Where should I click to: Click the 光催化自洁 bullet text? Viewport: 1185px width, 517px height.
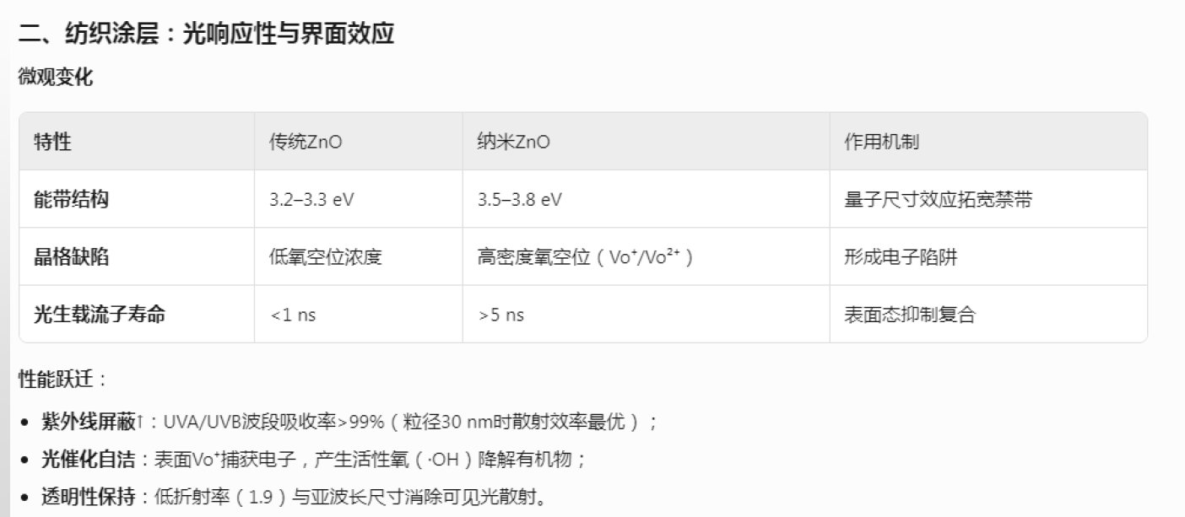(x=89, y=460)
